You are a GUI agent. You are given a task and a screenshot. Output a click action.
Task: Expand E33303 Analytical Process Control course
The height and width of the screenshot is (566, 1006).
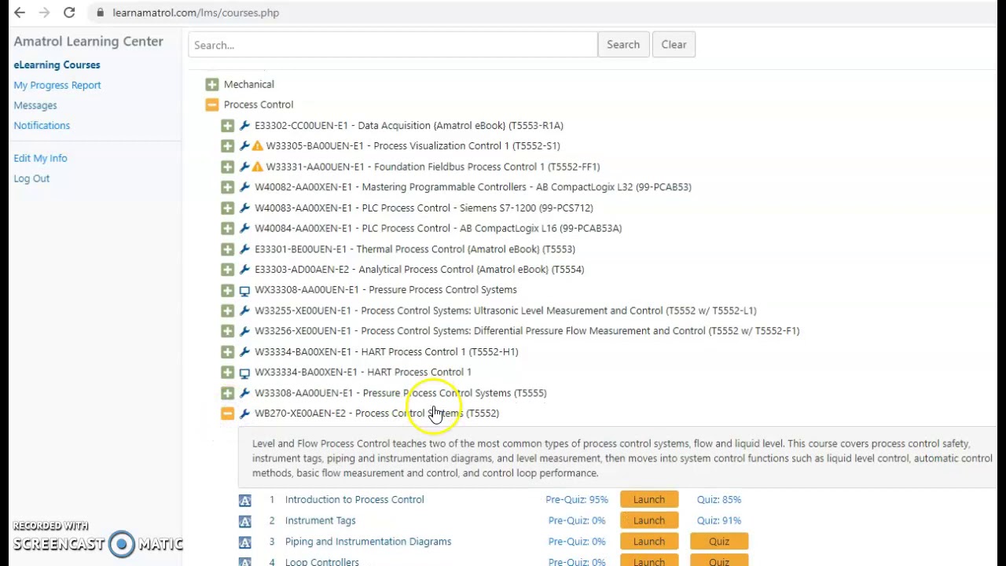(x=227, y=270)
